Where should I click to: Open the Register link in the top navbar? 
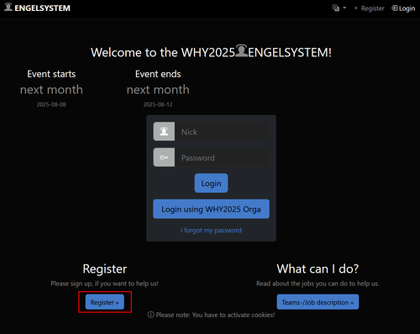click(369, 8)
